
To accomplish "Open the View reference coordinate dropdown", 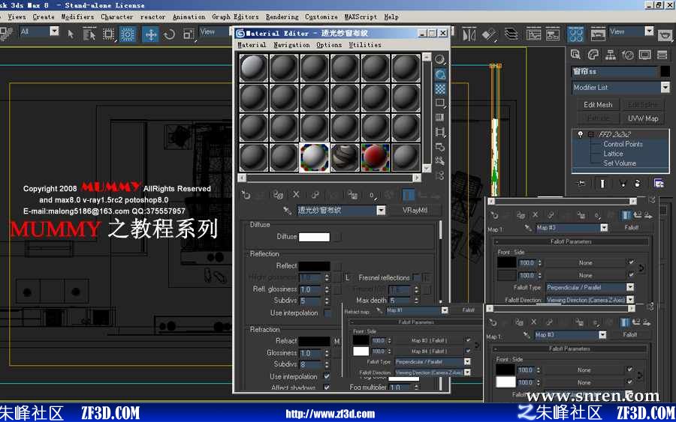I will [x=215, y=32].
